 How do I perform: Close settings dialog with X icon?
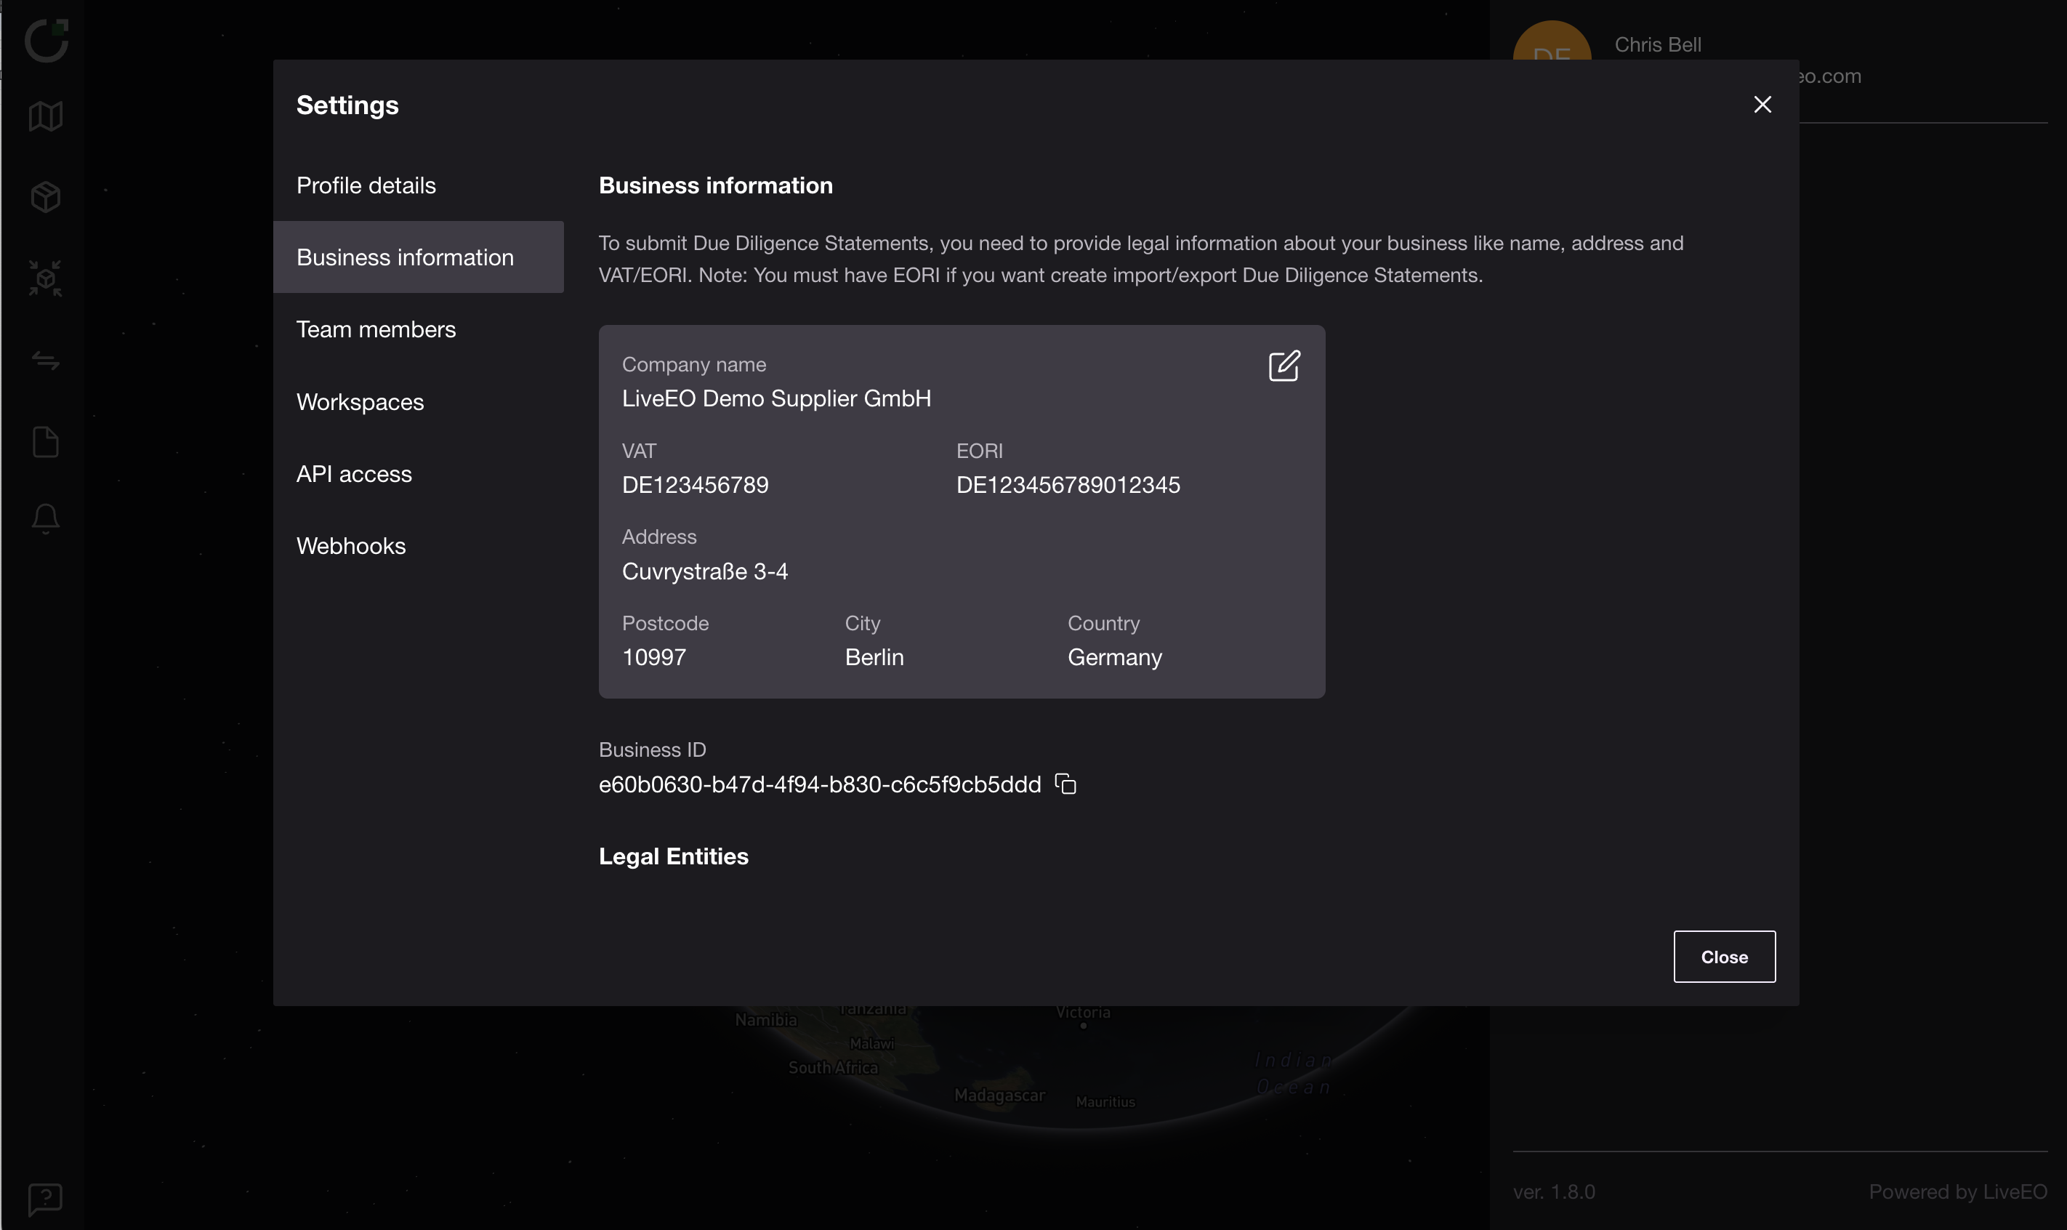point(1762,105)
